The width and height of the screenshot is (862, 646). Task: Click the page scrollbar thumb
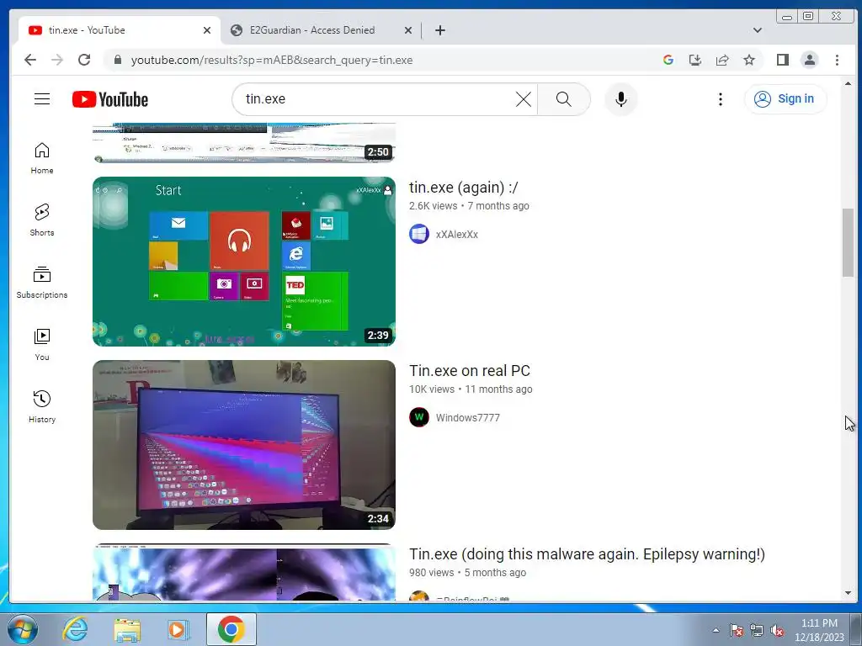click(x=848, y=243)
